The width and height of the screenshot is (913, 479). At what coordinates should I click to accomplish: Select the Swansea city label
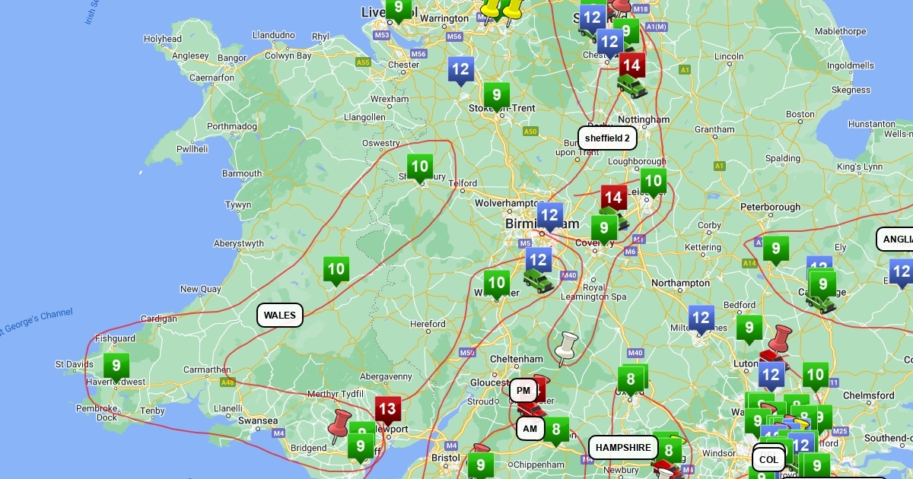coord(258,420)
